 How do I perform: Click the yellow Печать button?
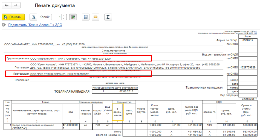[13, 17]
